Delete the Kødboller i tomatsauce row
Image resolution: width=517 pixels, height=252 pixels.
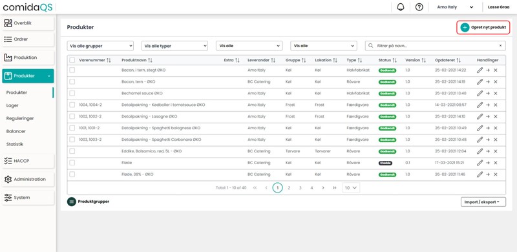click(496, 105)
